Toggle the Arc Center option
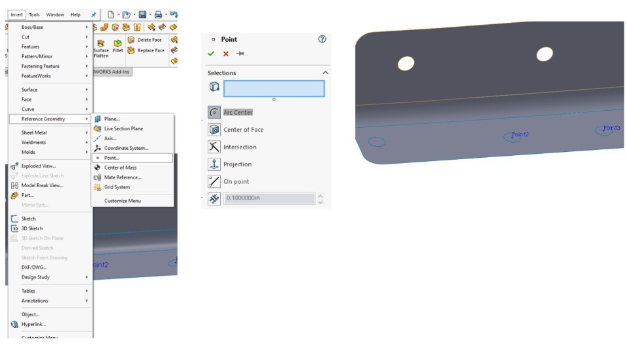This screenshot has width=627, height=345. [214, 112]
